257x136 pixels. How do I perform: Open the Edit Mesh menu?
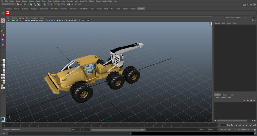click(57, 1)
